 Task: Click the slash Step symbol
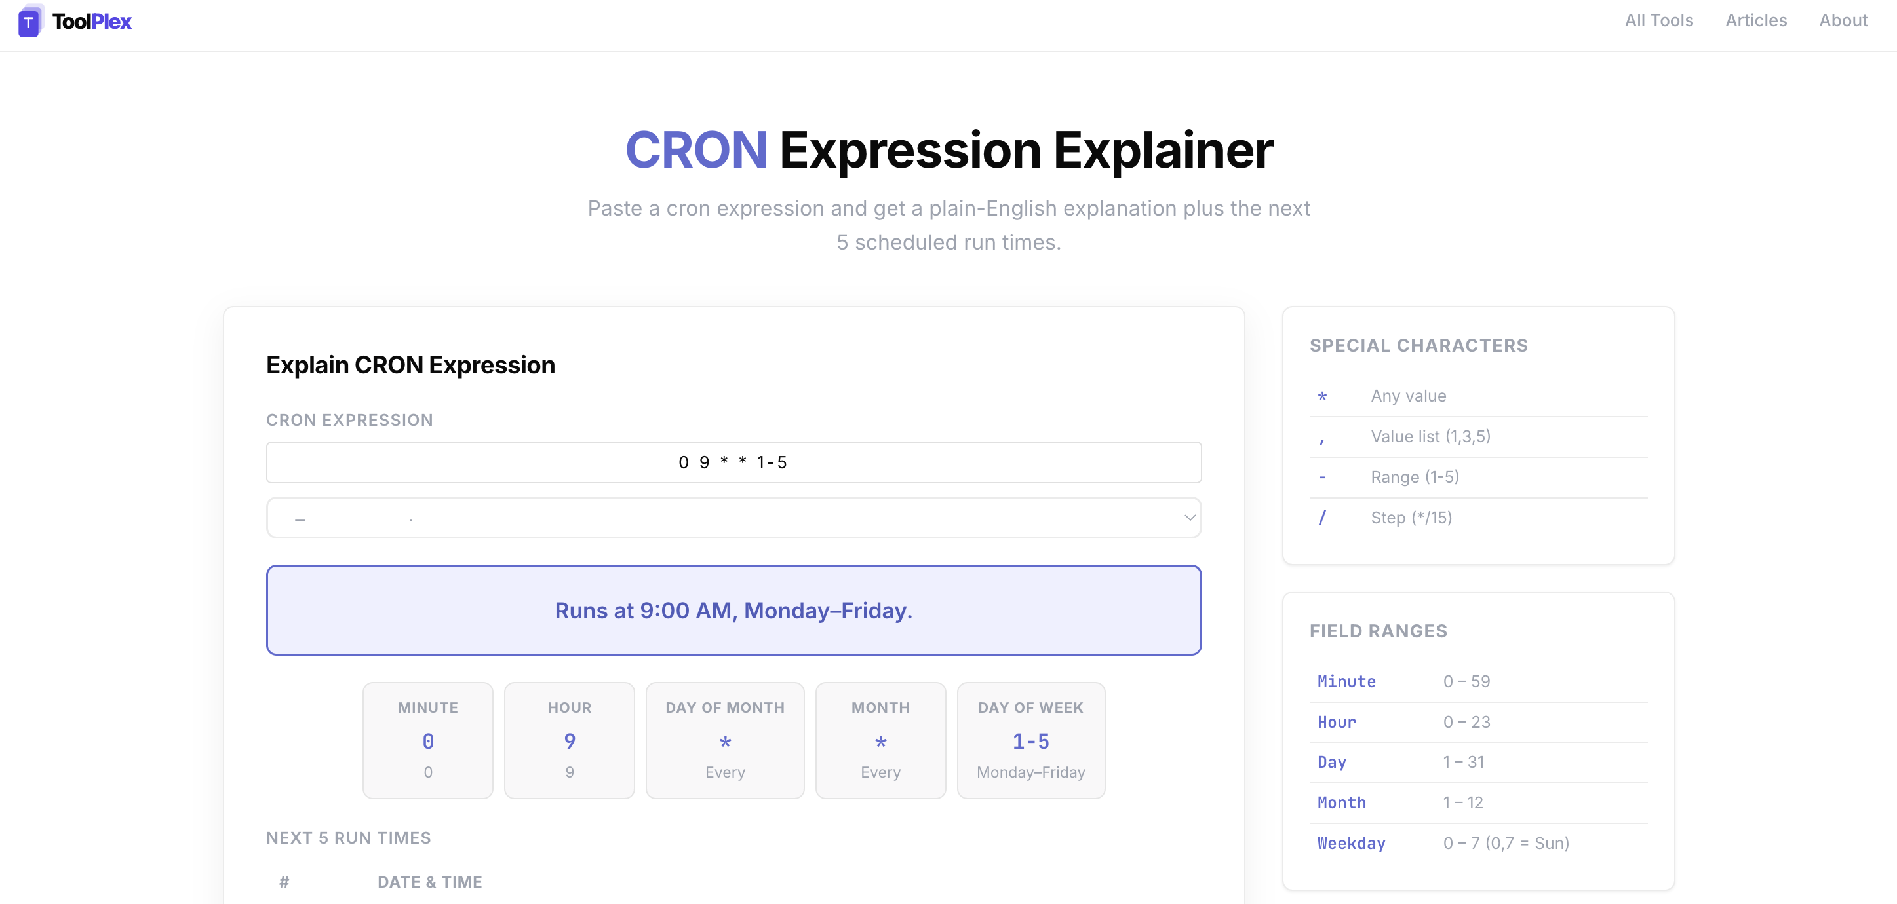(1322, 518)
